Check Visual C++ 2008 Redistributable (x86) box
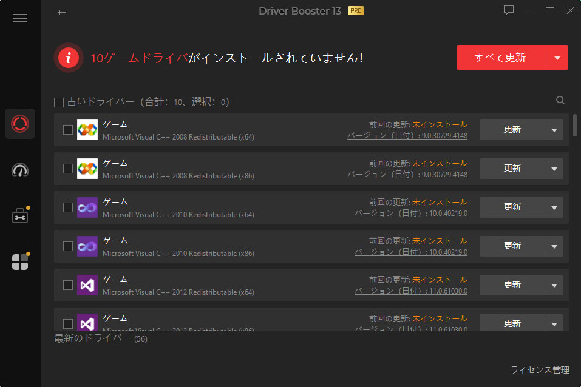 68,169
